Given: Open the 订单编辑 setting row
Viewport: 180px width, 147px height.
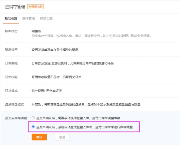Looking at the screenshot, I should click(x=11, y=63).
